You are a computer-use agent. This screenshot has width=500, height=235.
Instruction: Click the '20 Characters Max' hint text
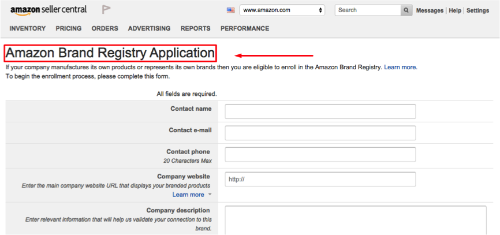(x=188, y=161)
